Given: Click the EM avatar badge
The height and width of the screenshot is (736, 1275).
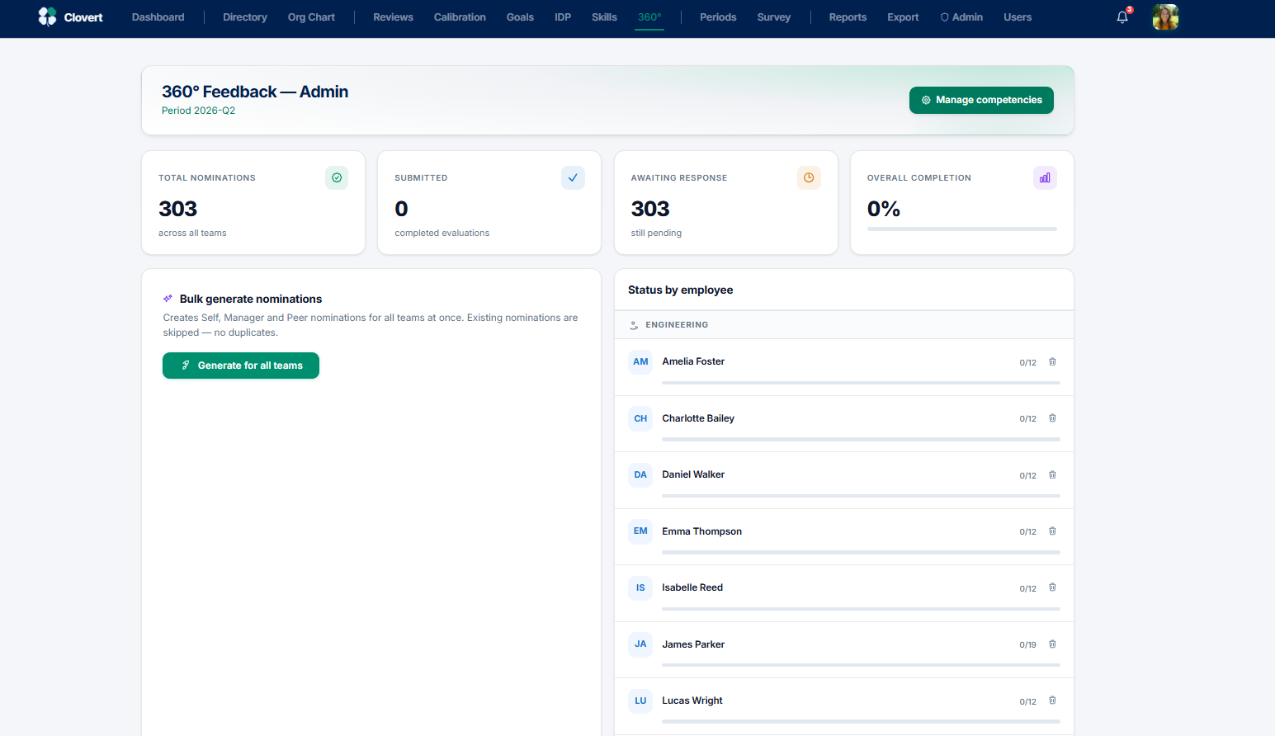Looking at the screenshot, I should click(x=640, y=531).
